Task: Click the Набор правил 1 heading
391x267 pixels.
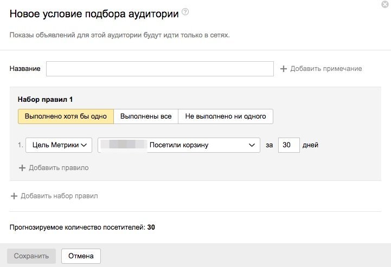Action: click(x=45, y=100)
